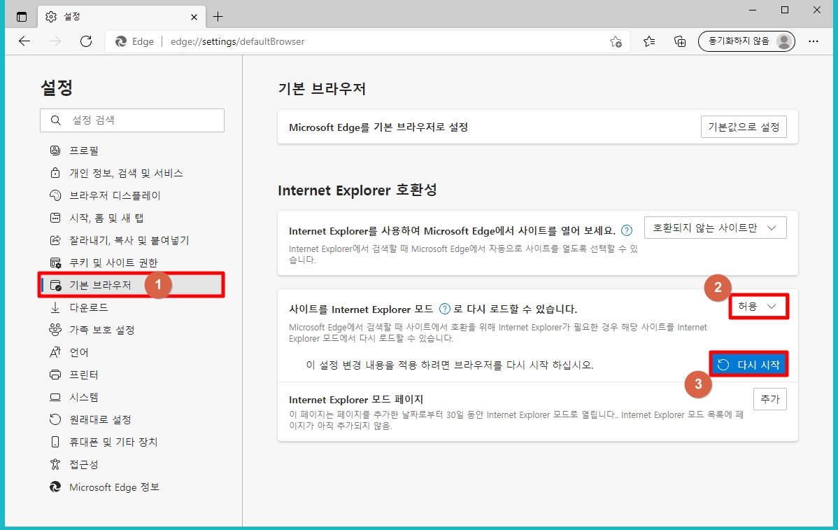Open 브라우저 디스플레이 section
838x530 pixels.
(x=132, y=195)
